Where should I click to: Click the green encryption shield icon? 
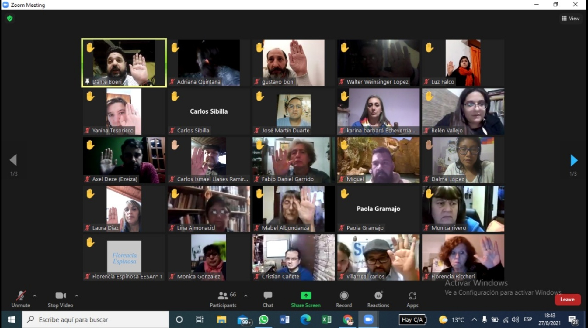coord(10,19)
